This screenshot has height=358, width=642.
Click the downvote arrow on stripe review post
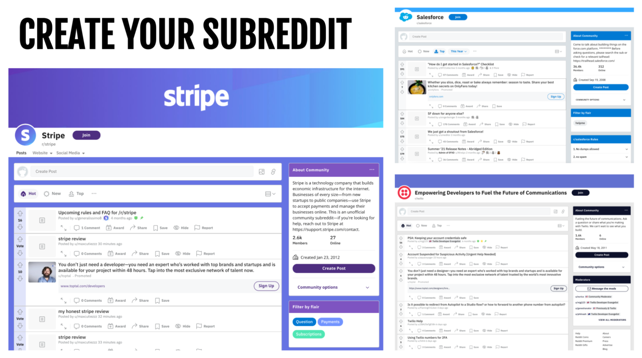click(x=20, y=253)
